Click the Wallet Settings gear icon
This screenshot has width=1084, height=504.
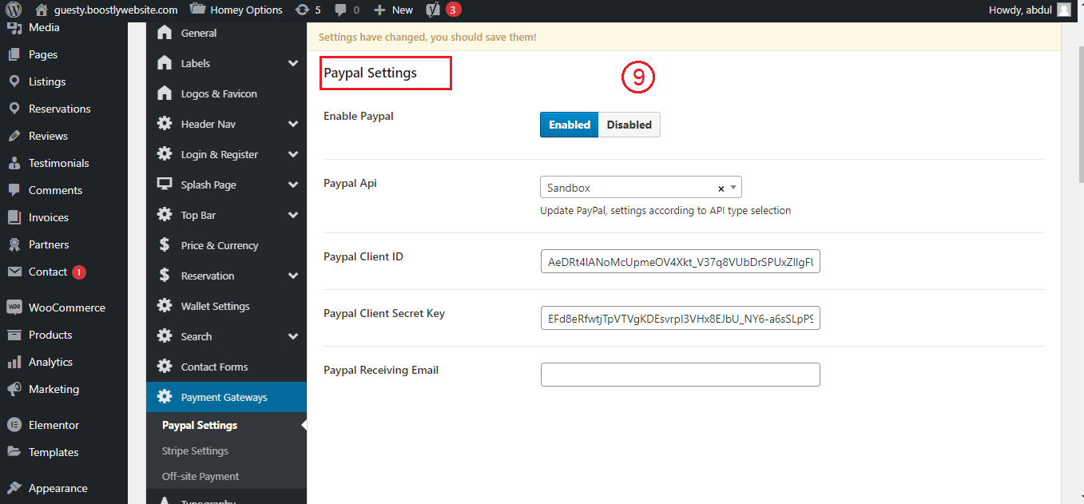[165, 306]
